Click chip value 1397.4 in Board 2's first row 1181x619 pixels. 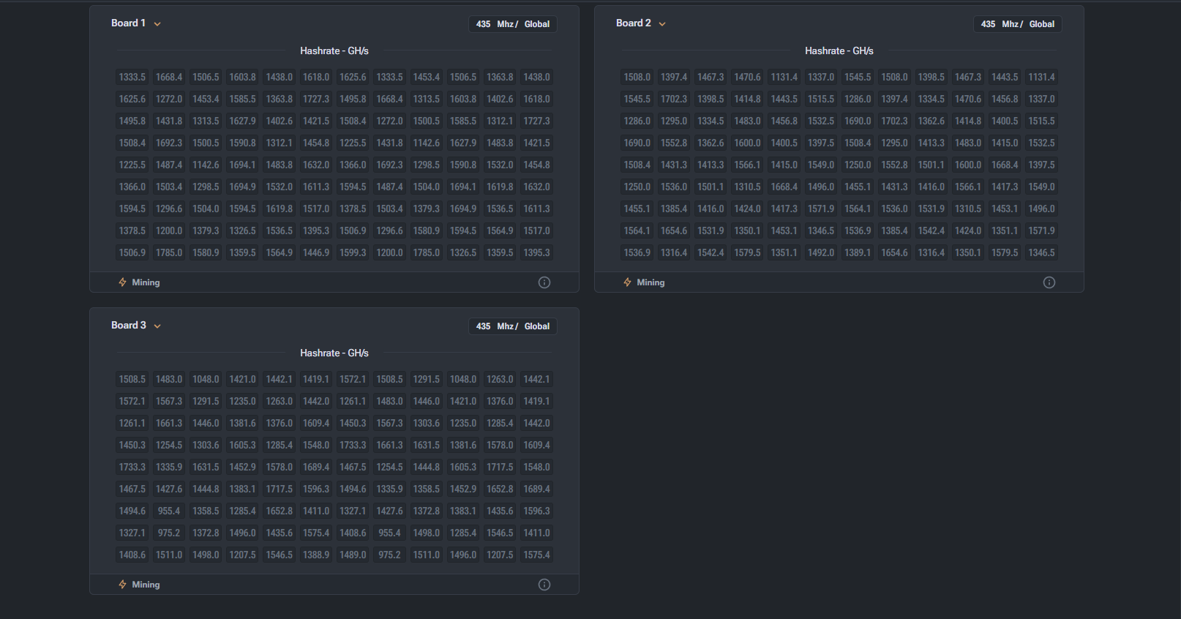click(x=674, y=77)
